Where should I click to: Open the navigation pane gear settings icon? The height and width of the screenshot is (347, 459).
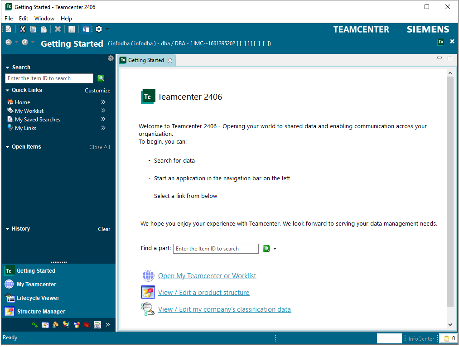111,58
